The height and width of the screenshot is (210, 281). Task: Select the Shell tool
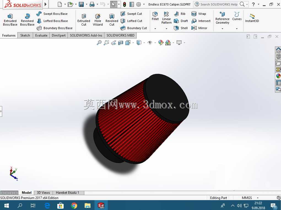pos(181,28)
